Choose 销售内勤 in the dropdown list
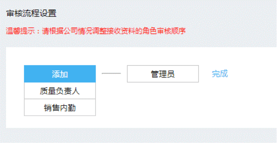277x143 pixels. click(60, 107)
